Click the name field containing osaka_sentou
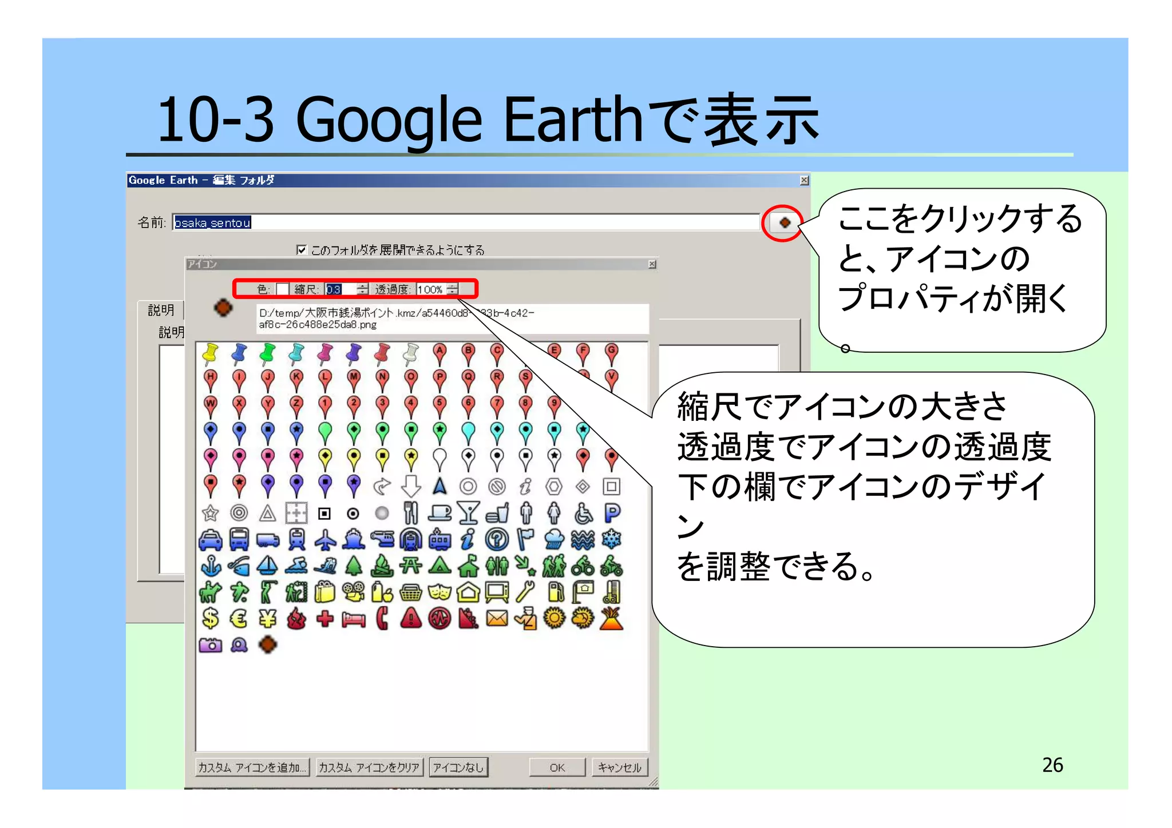 [466, 222]
